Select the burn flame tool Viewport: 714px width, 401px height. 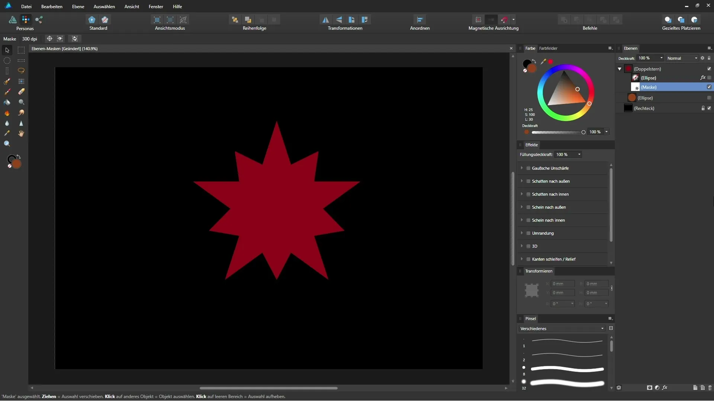[x=7, y=113]
